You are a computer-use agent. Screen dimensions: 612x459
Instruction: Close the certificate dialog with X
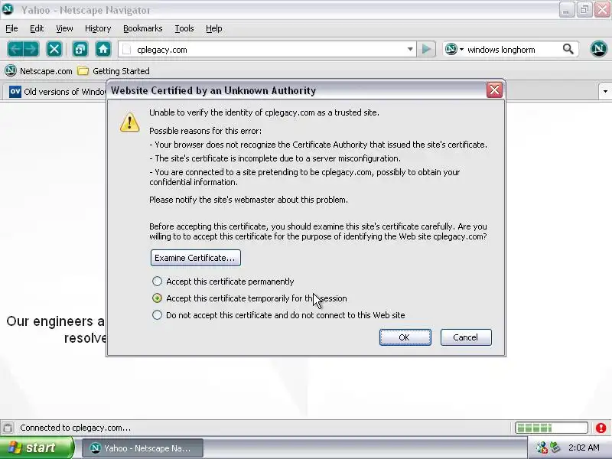[x=494, y=90]
